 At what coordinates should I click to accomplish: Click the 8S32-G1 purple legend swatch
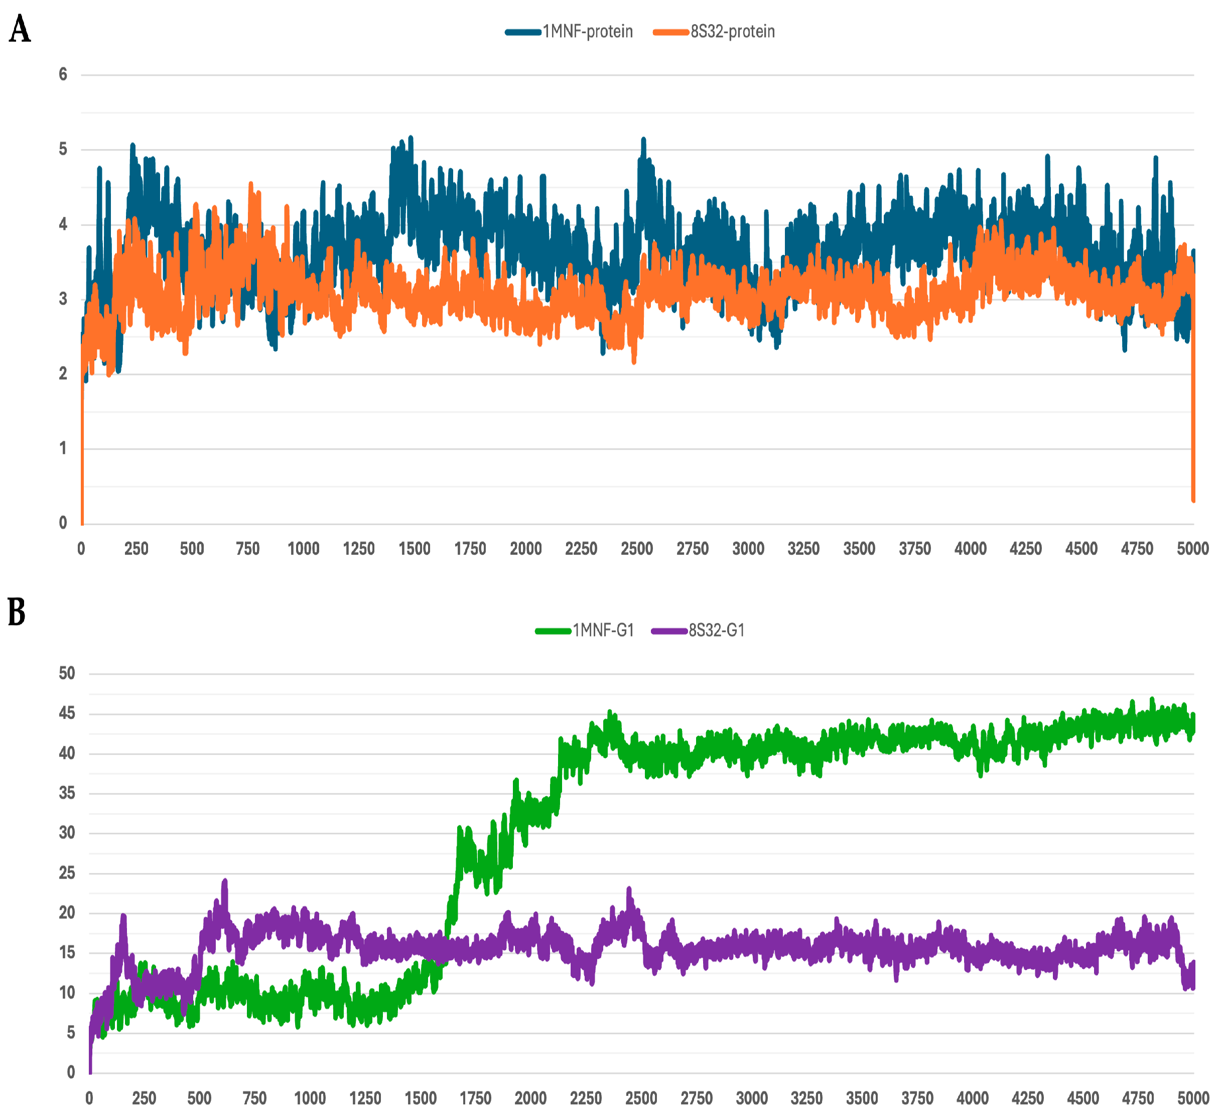coord(669,632)
